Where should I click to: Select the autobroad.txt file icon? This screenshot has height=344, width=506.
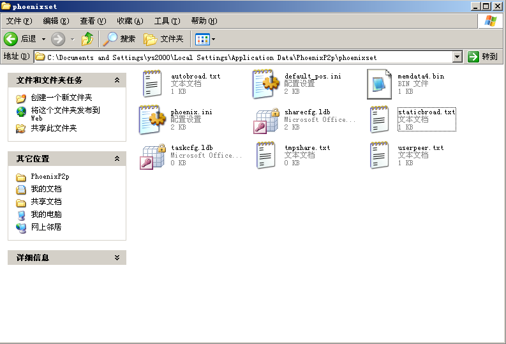tap(153, 84)
